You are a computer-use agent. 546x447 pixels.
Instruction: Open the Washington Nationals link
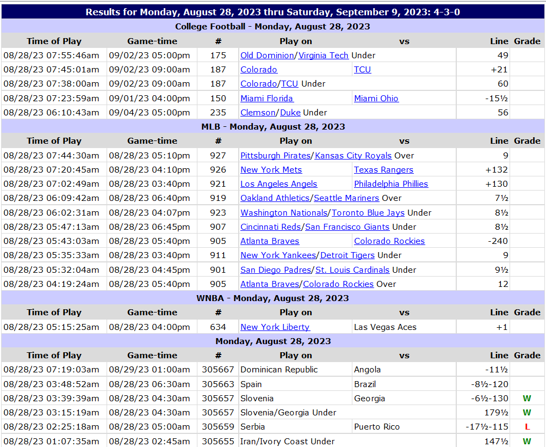tap(284, 213)
